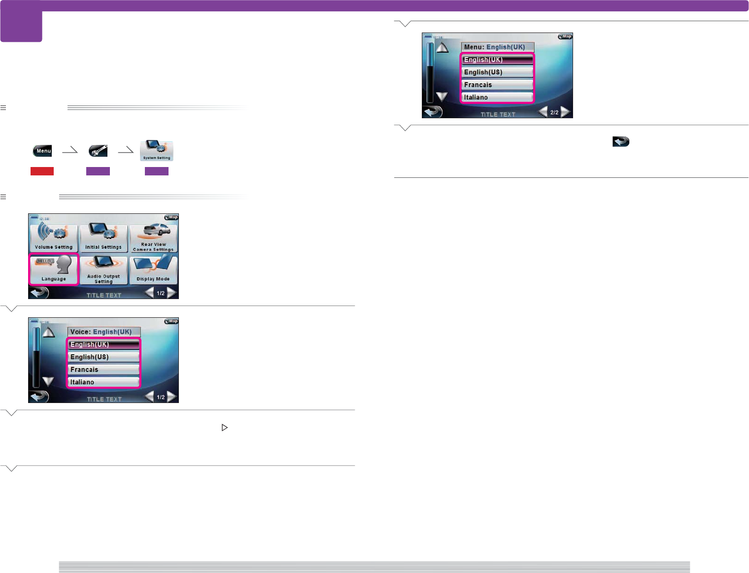Click the Menu button icon in the steps

click(42, 151)
